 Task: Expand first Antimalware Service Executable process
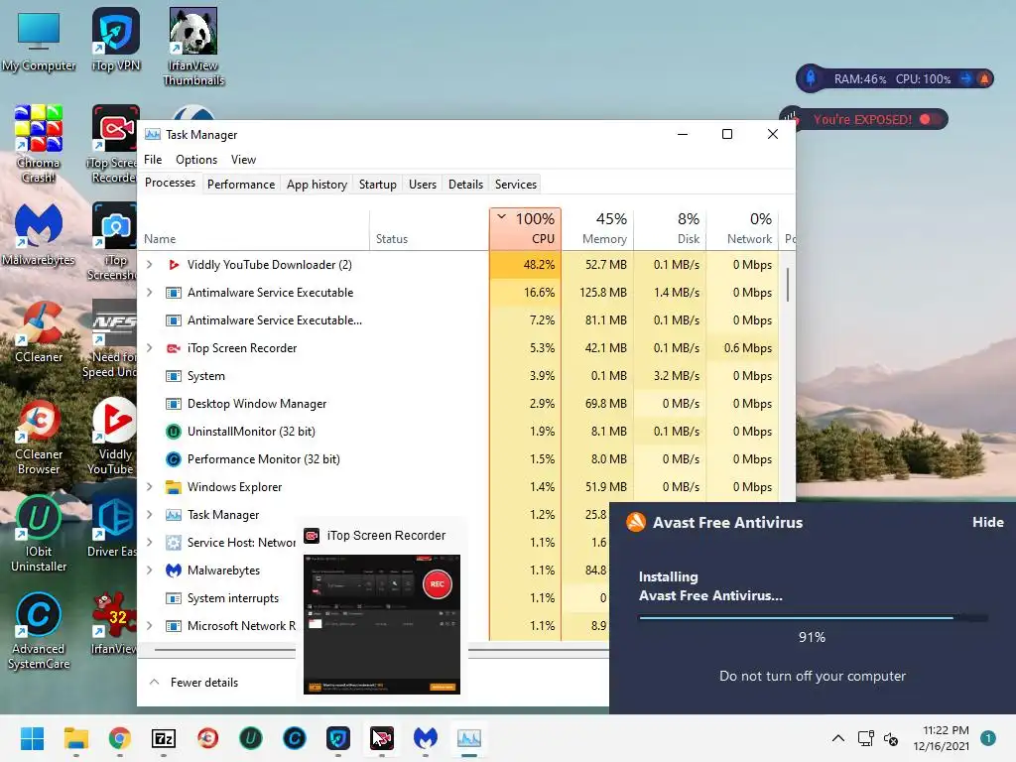point(150,293)
